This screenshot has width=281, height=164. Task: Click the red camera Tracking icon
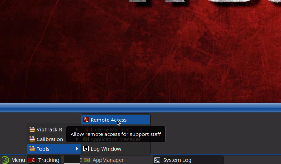point(31,160)
